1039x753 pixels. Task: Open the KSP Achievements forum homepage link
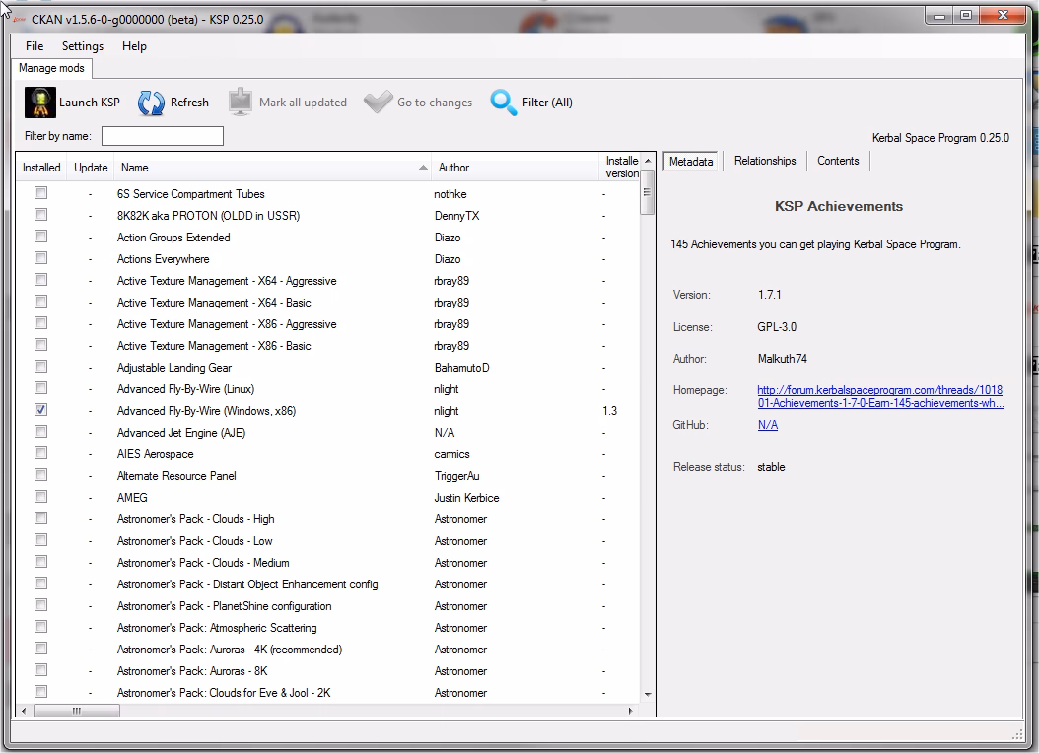point(880,396)
